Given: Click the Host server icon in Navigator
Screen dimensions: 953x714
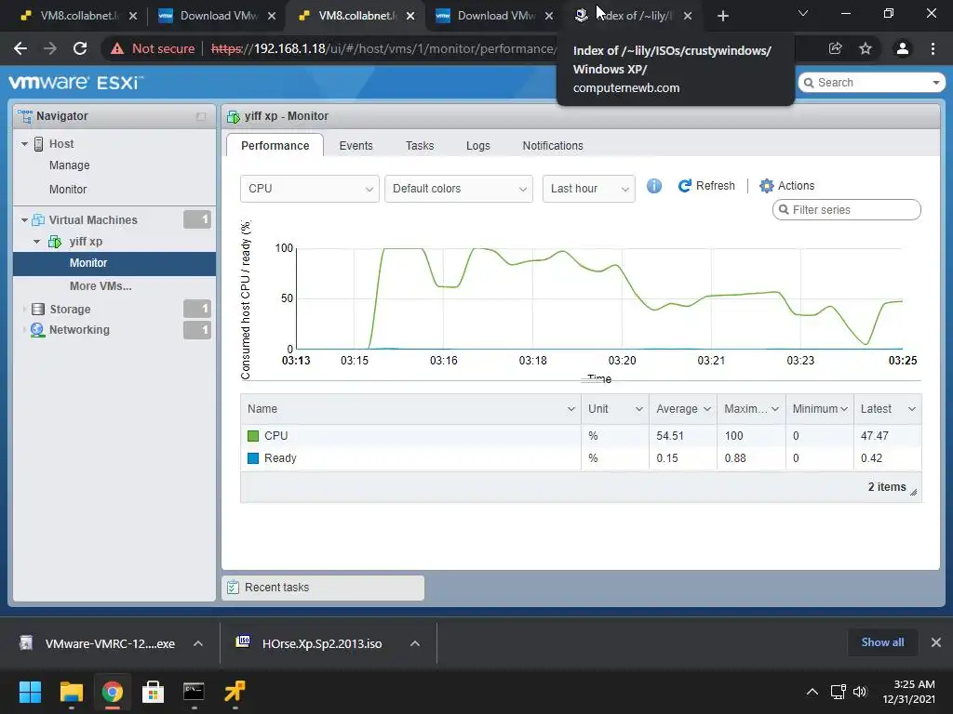Looking at the screenshot, I should click(38, 144).
